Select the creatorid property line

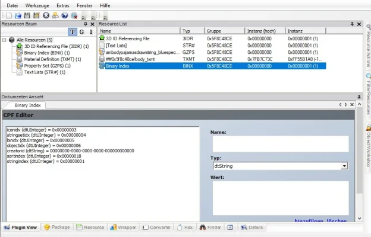point(71,150)
